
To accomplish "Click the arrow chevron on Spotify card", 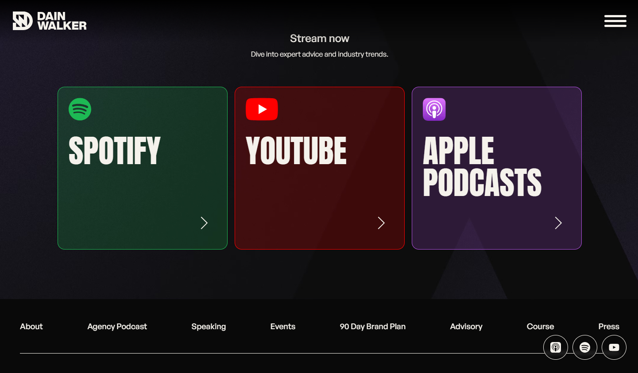I will coord(204,223).
